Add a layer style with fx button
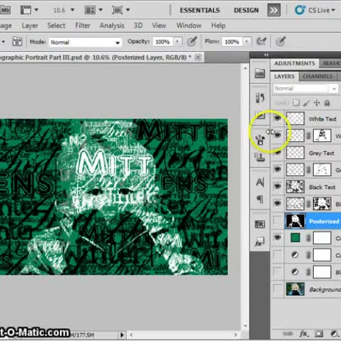This screenshot has height=341, width=341. (303, 333)
